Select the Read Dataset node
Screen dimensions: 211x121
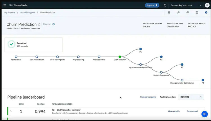[x=16, y=57]
